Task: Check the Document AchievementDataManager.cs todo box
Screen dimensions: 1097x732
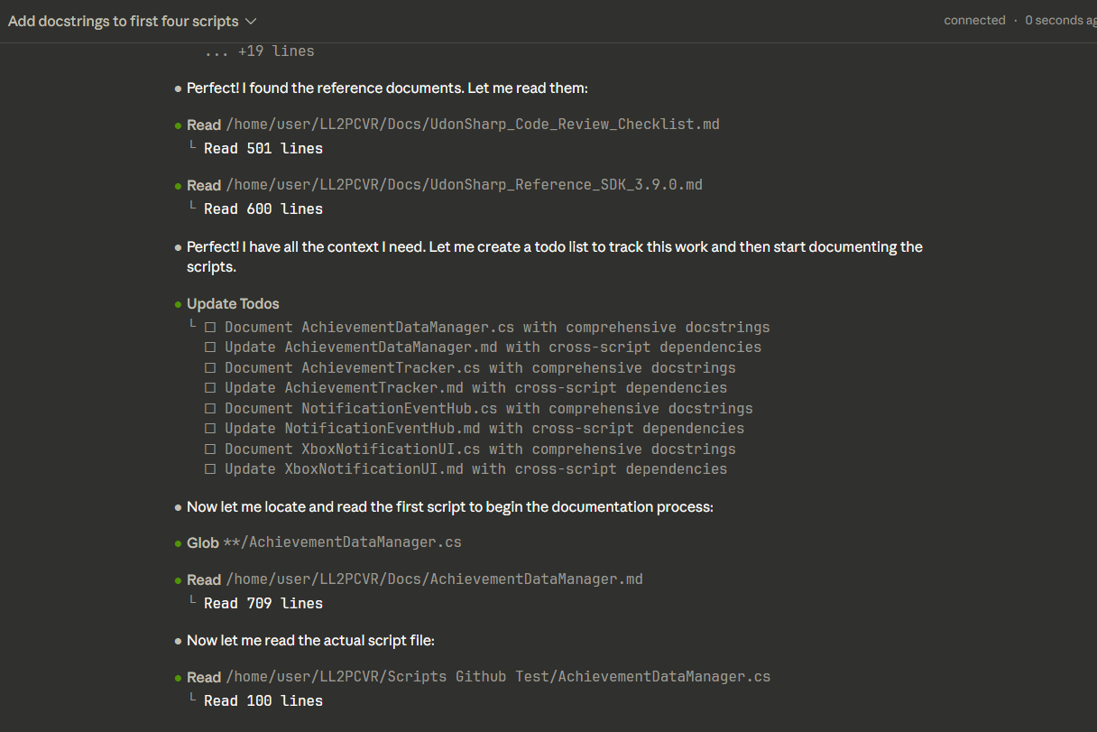Action: (210, 328)
